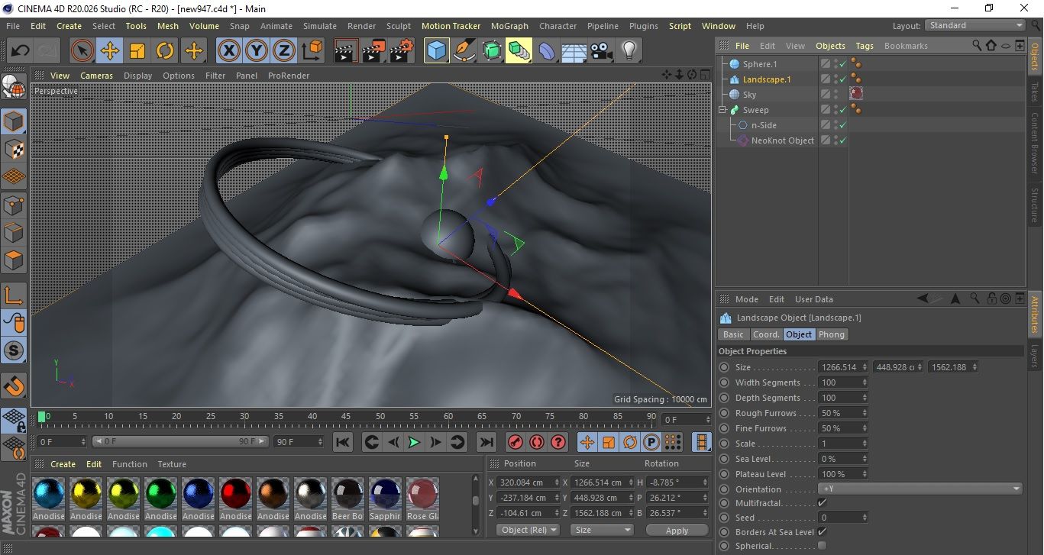Toggle Autokeying button

(x=537, y=442)
